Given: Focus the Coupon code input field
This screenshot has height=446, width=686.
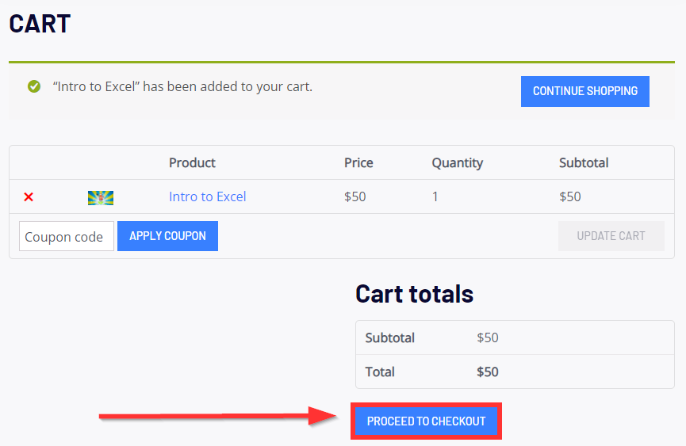Looking at the screenshot, I should click(67, 236).
